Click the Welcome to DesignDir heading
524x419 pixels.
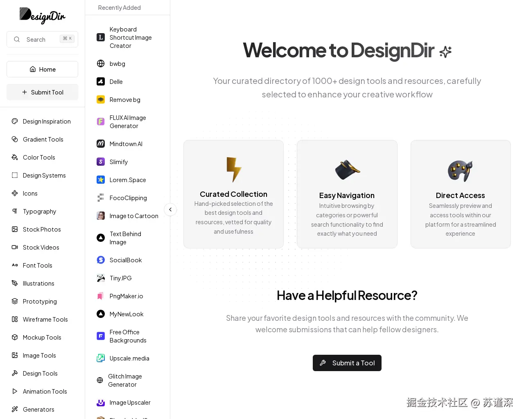pos(347,50)
